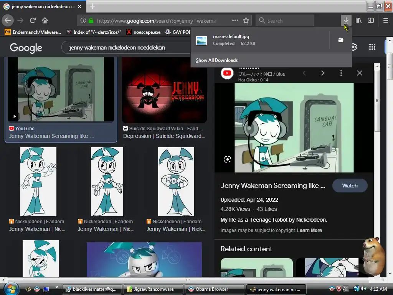The image size is (393, 295).
Task: Select the YouTube Jenny Wakeman Screaming thumbnail
Action: pos(61,89)
